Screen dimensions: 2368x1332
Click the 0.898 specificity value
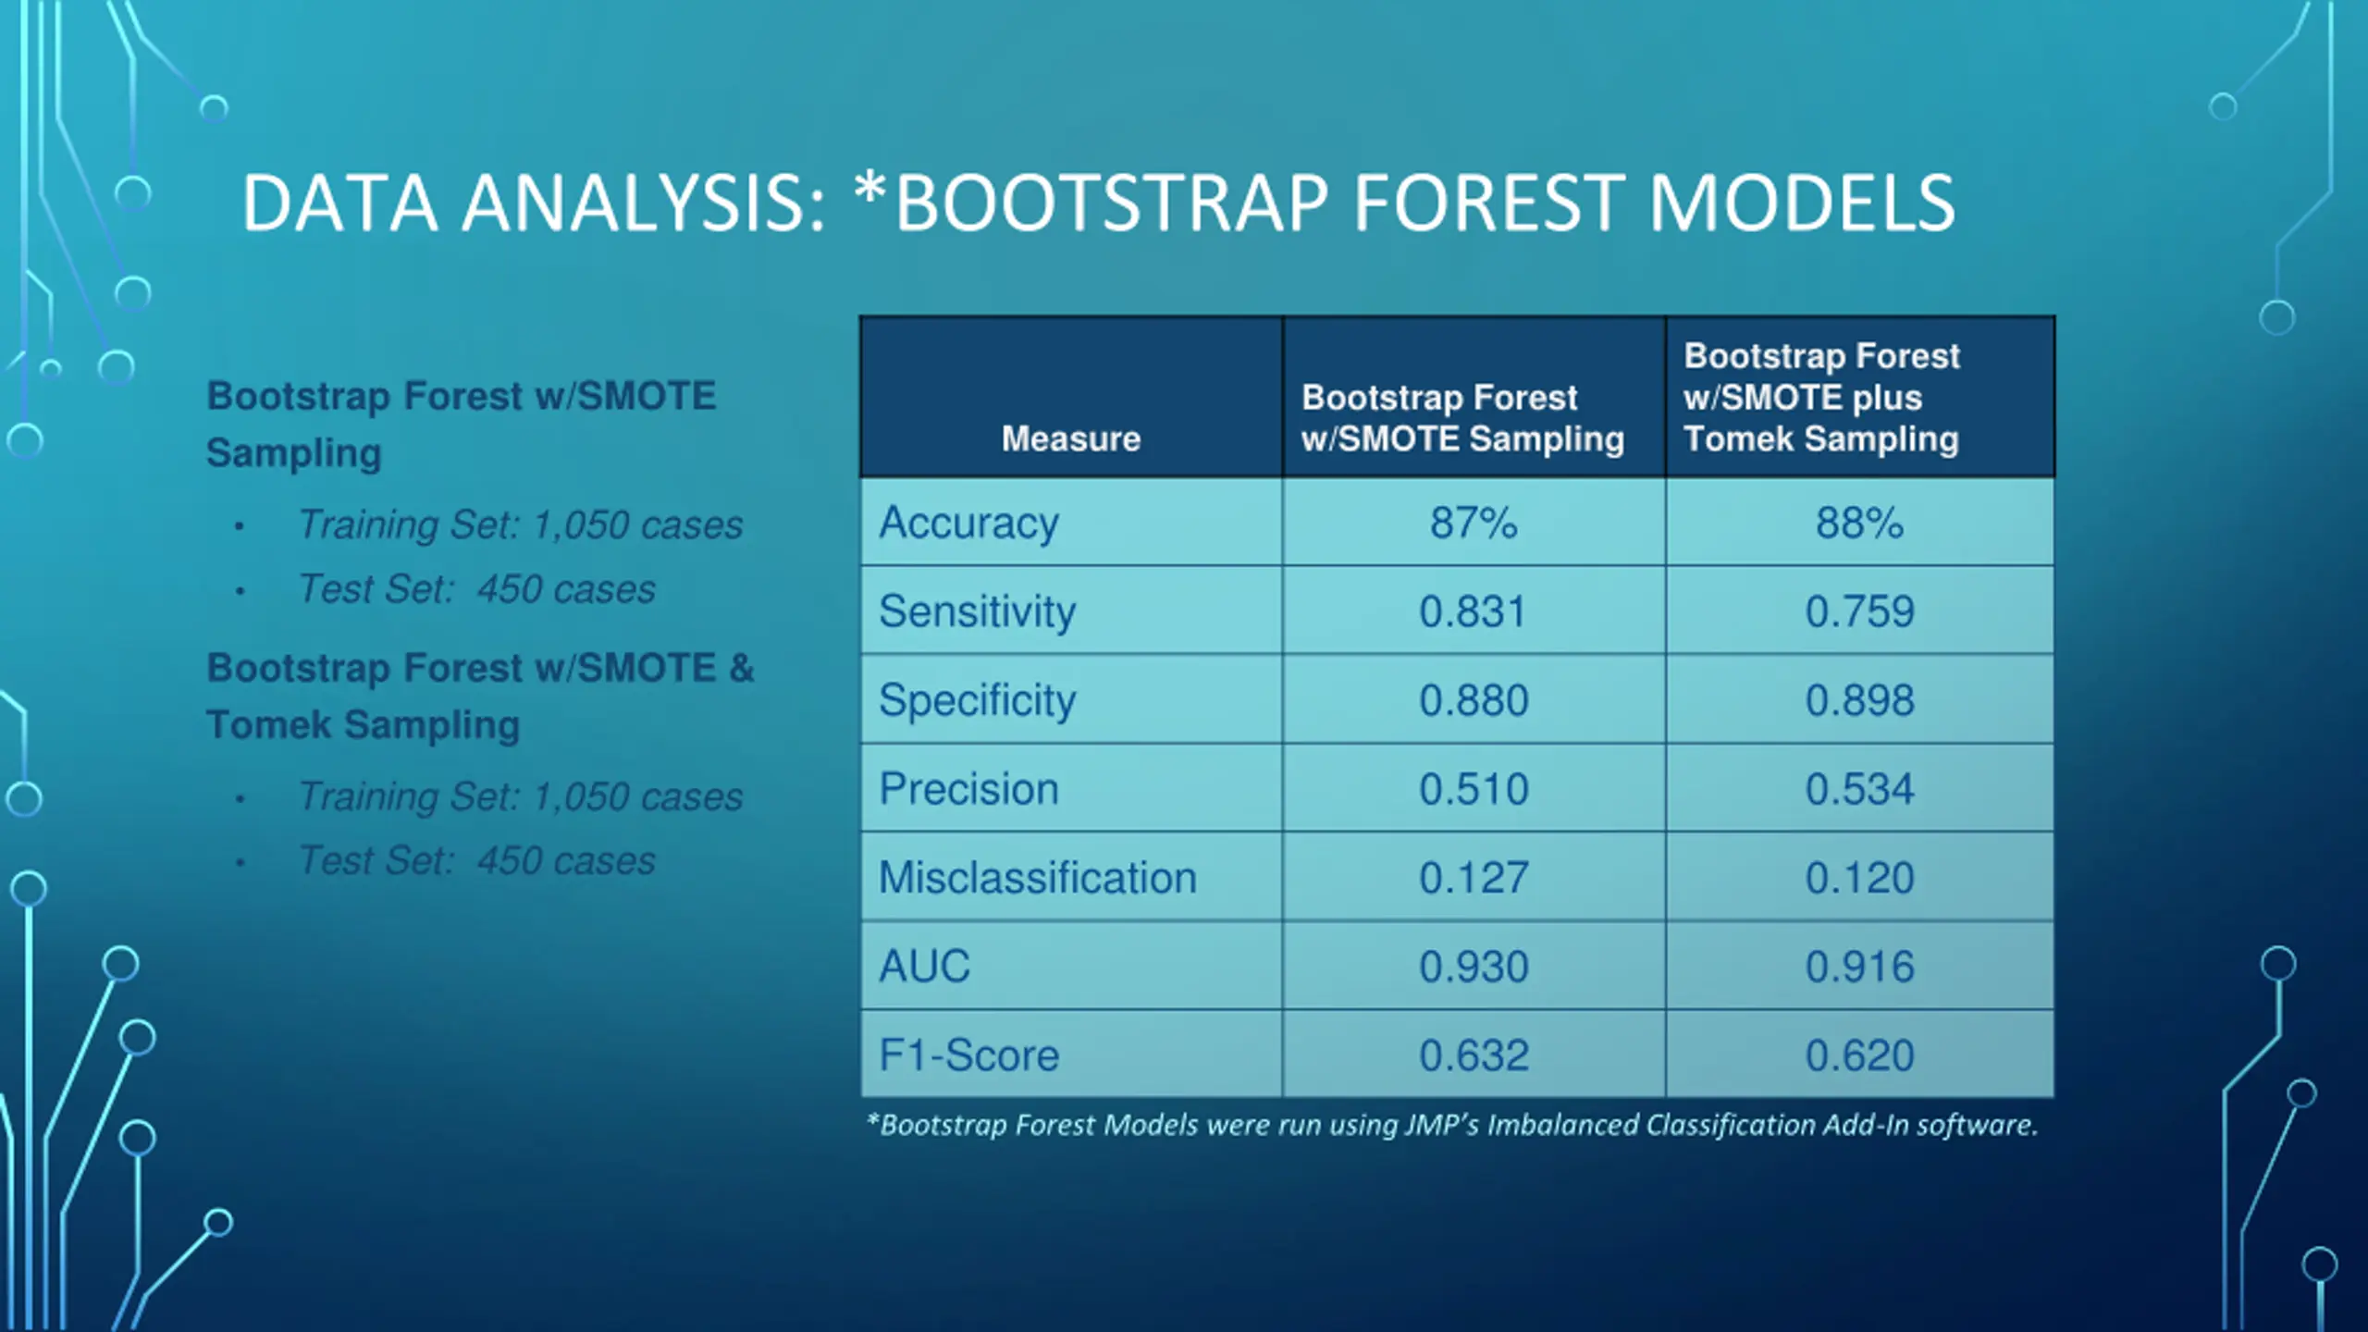coord(1859,700)
